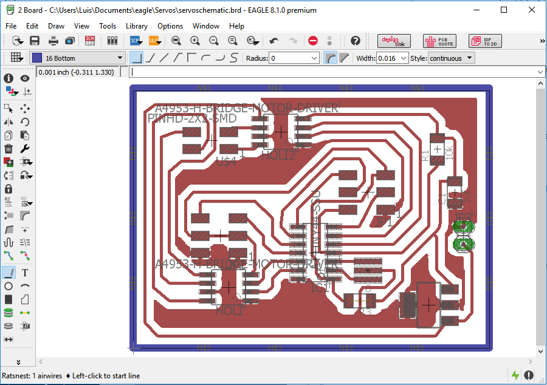The height and width of the screenshot is (385, 547).
Task: Click the Delete trash can tool
Action: tap(9, 149)
